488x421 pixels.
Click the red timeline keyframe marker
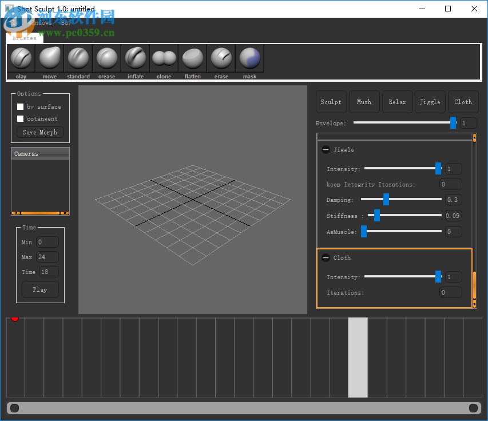[15, 318]
